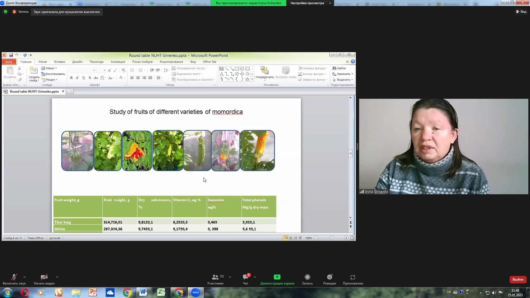Expand audio options arrow beside microphone

coord(25,277)
